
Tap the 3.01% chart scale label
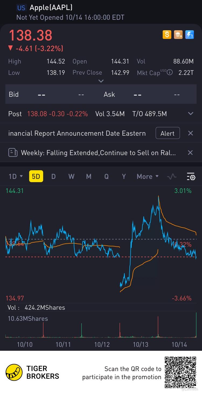(183, 191)
